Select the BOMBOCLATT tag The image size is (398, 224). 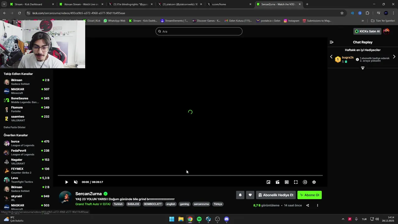click(x=153, y=204)
